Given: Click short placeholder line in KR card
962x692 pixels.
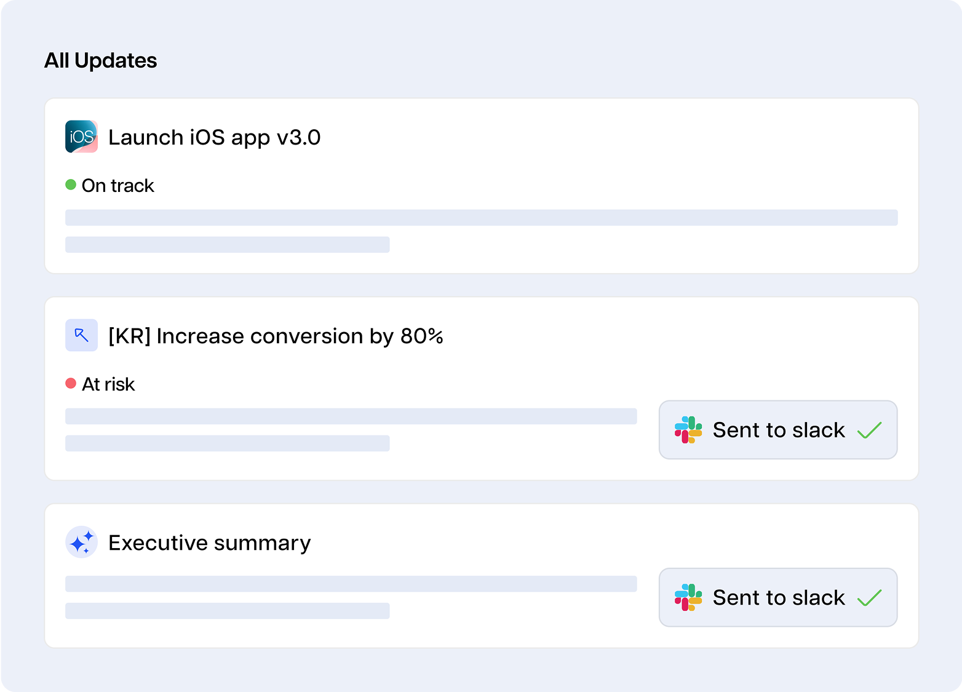Looking at the screenshot, I should click(x=228, y=443).
